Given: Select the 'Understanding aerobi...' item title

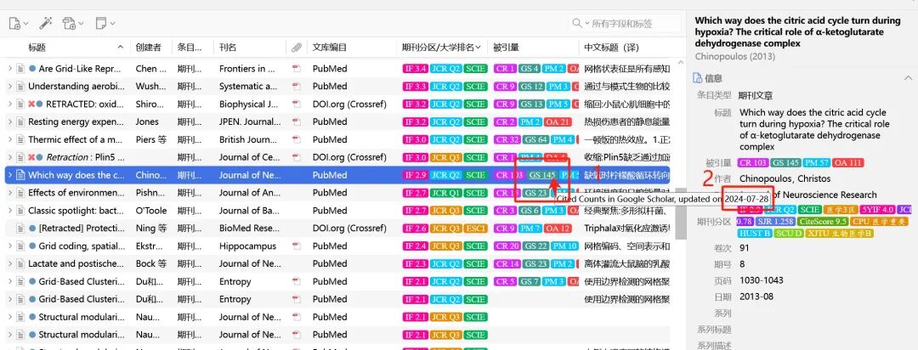Looking at the screenshot, I should click(76, 86).
